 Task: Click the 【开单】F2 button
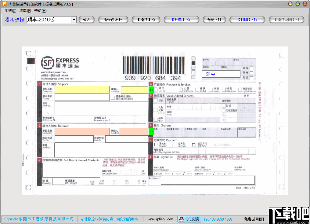pos(181,20)
